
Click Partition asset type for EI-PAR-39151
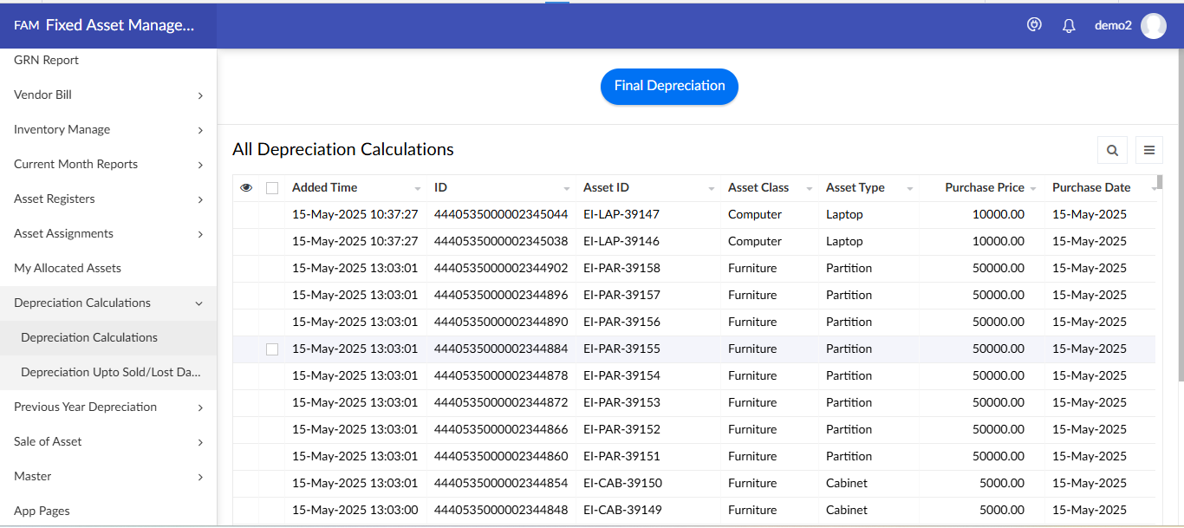pyautogui.click(x=849, y=456)
